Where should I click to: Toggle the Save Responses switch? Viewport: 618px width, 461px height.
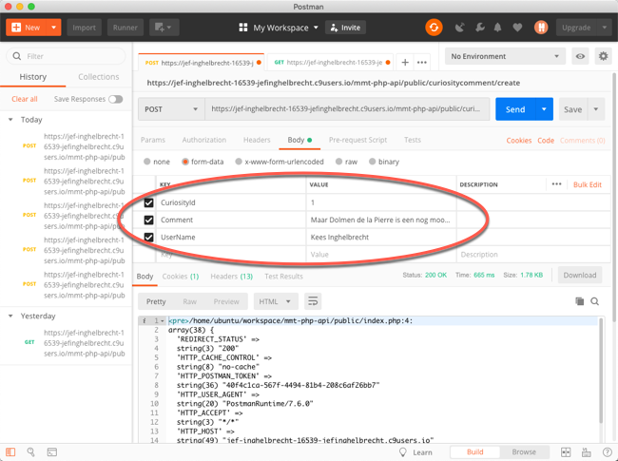(115, 99)
